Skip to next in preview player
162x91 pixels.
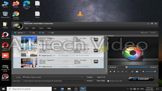(126, 72)
